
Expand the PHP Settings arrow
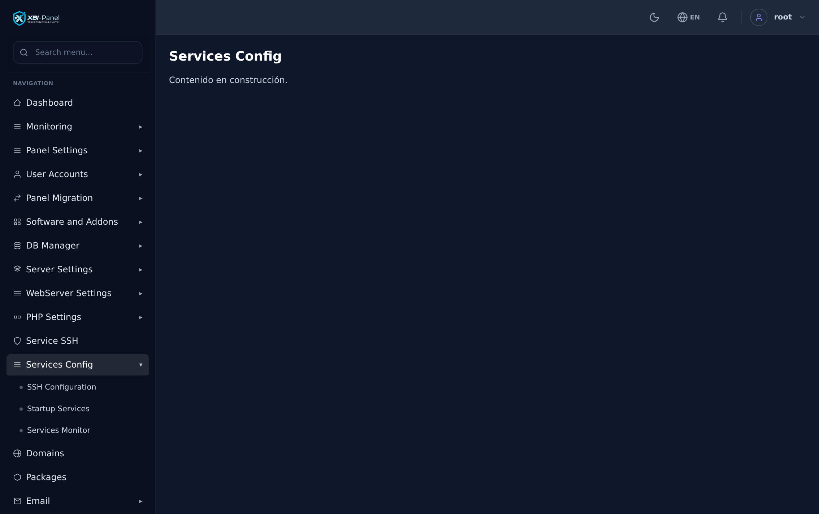[x=141, y=317]
